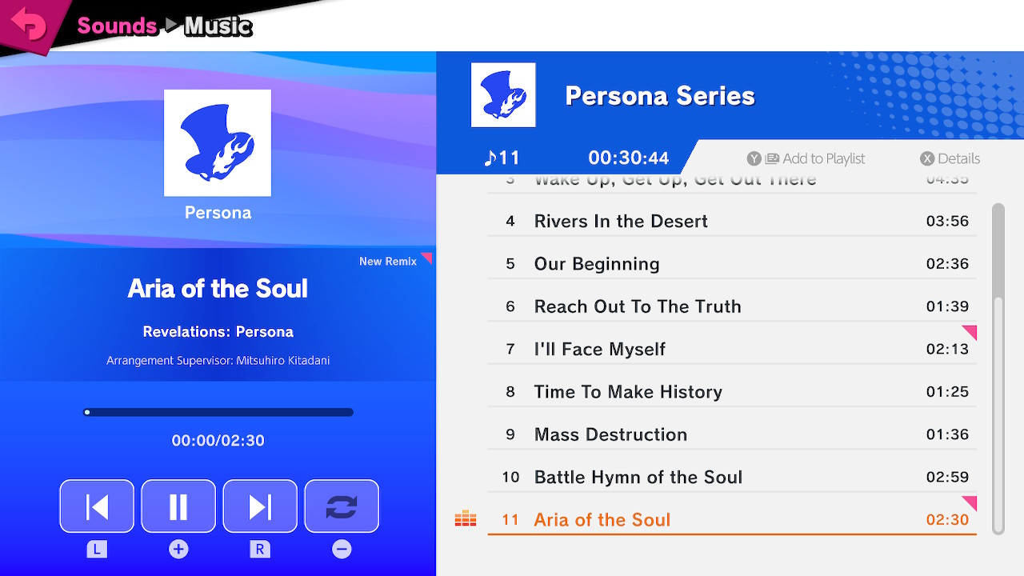Click the music note track count icon
The width and height of the screenshot is (1024, 576).
click(490, 158)
